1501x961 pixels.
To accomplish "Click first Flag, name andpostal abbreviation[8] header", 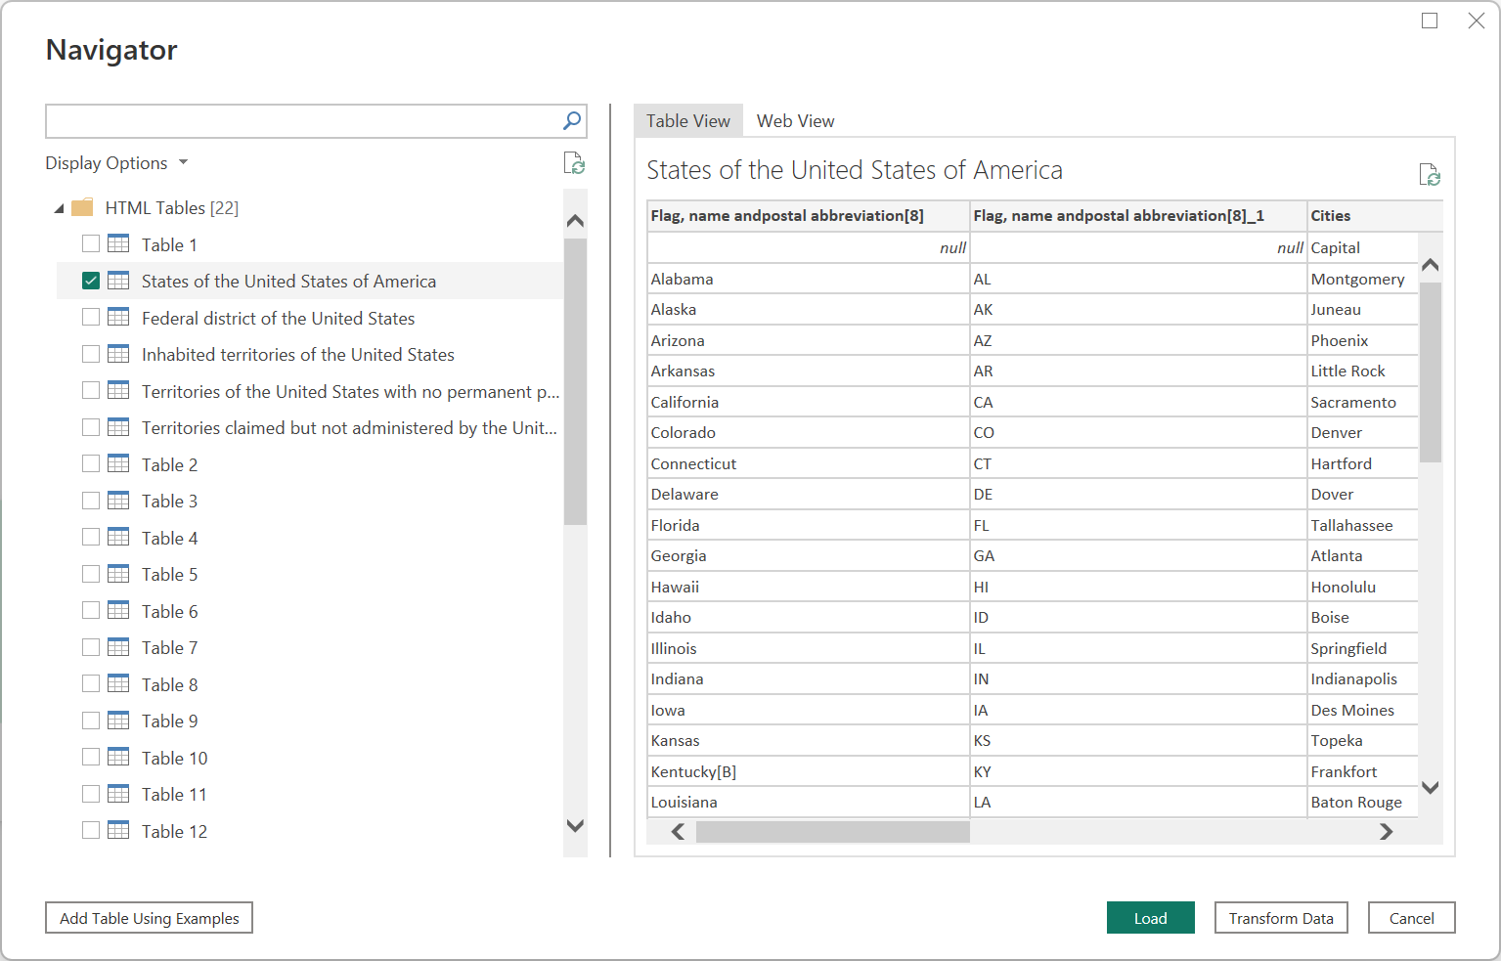I will 808,215.
